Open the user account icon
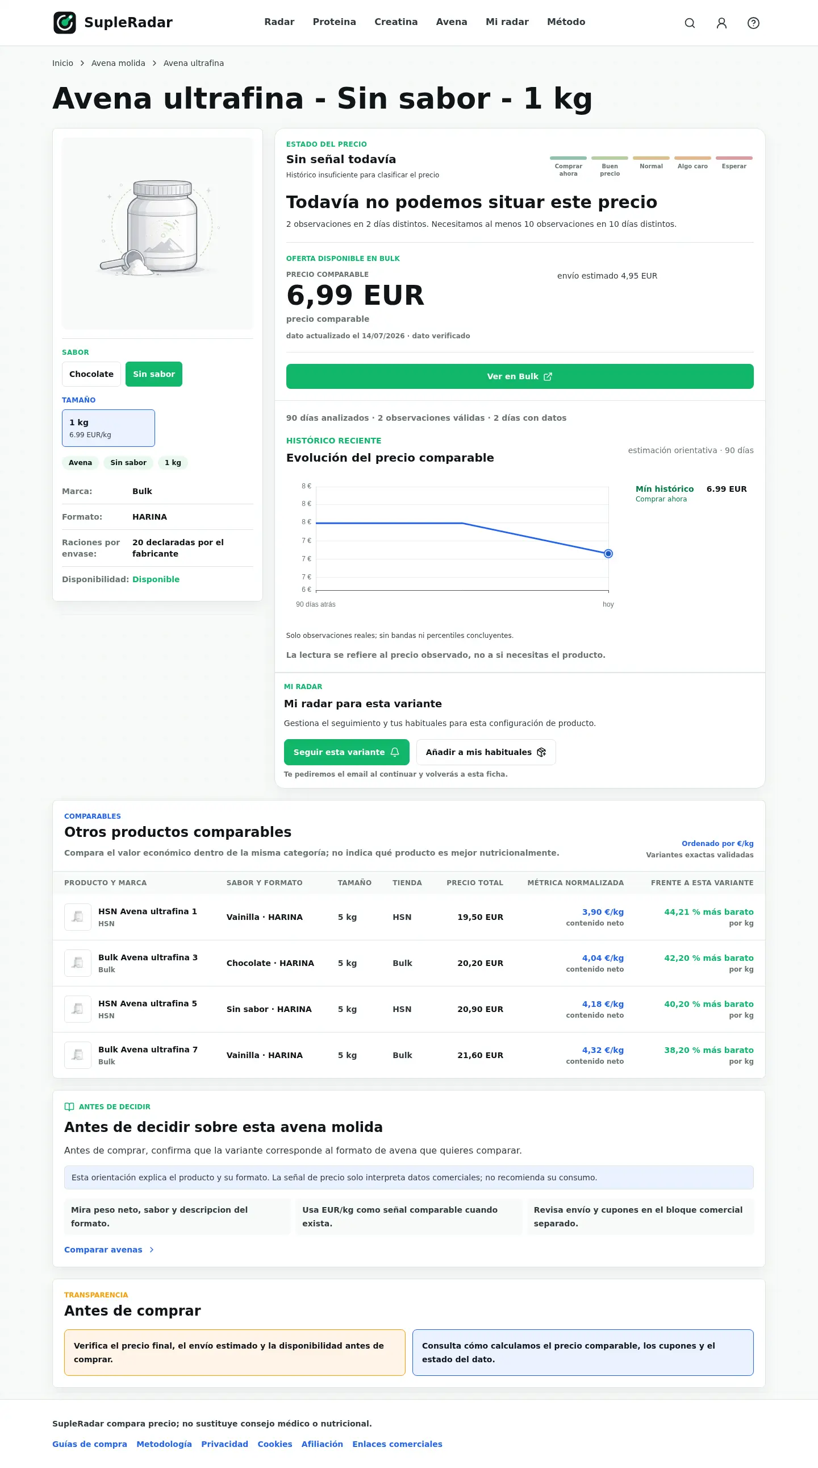This screenshot has width=818, height=1468. coord(721,23)
